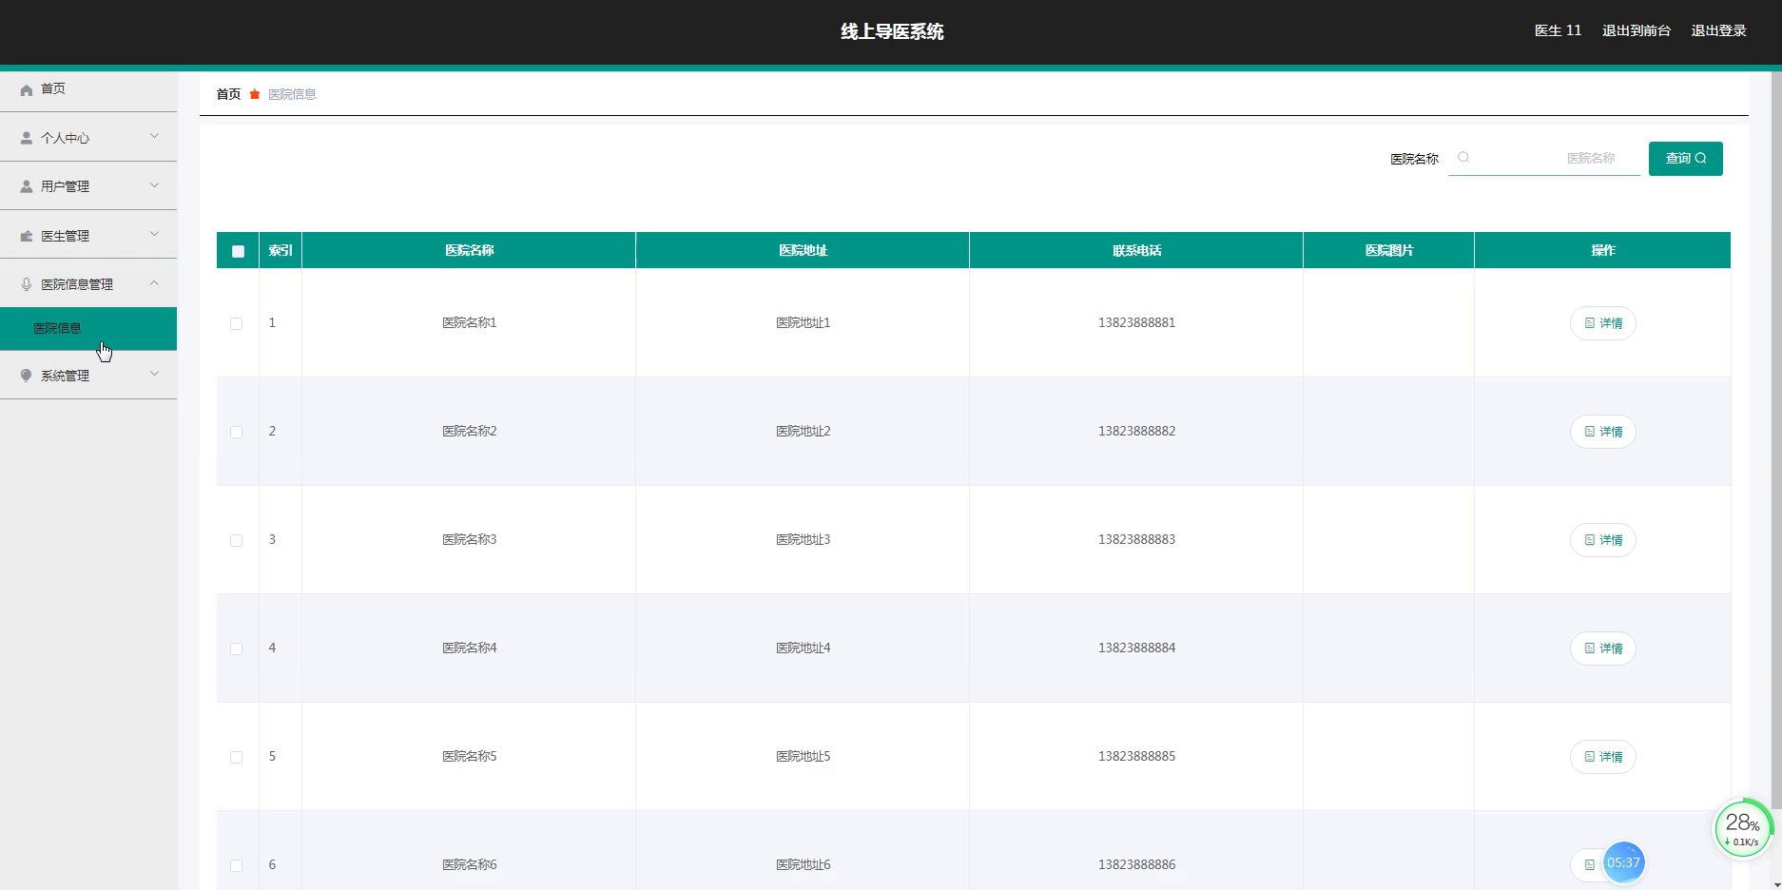
Task: Click the cell 医院地址1
Action: (803, 322)
